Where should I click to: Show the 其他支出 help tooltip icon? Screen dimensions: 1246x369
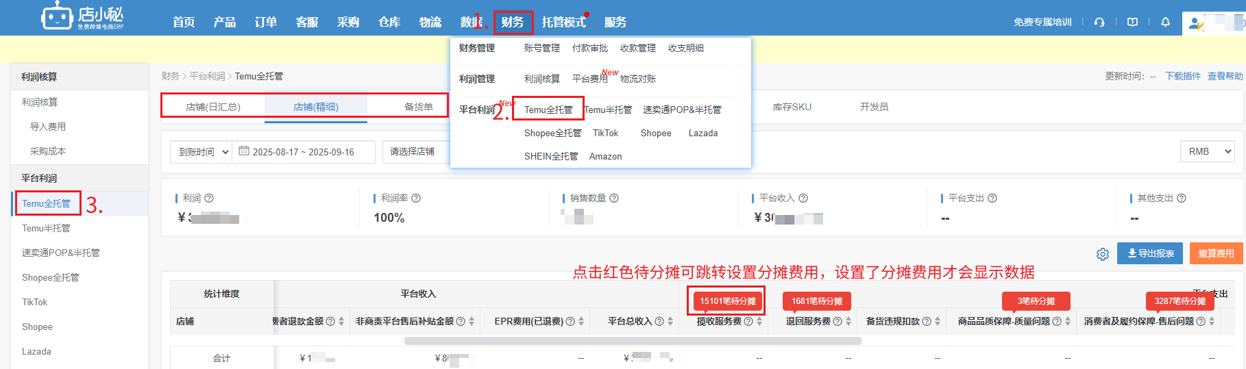(x=1182, y=198)
